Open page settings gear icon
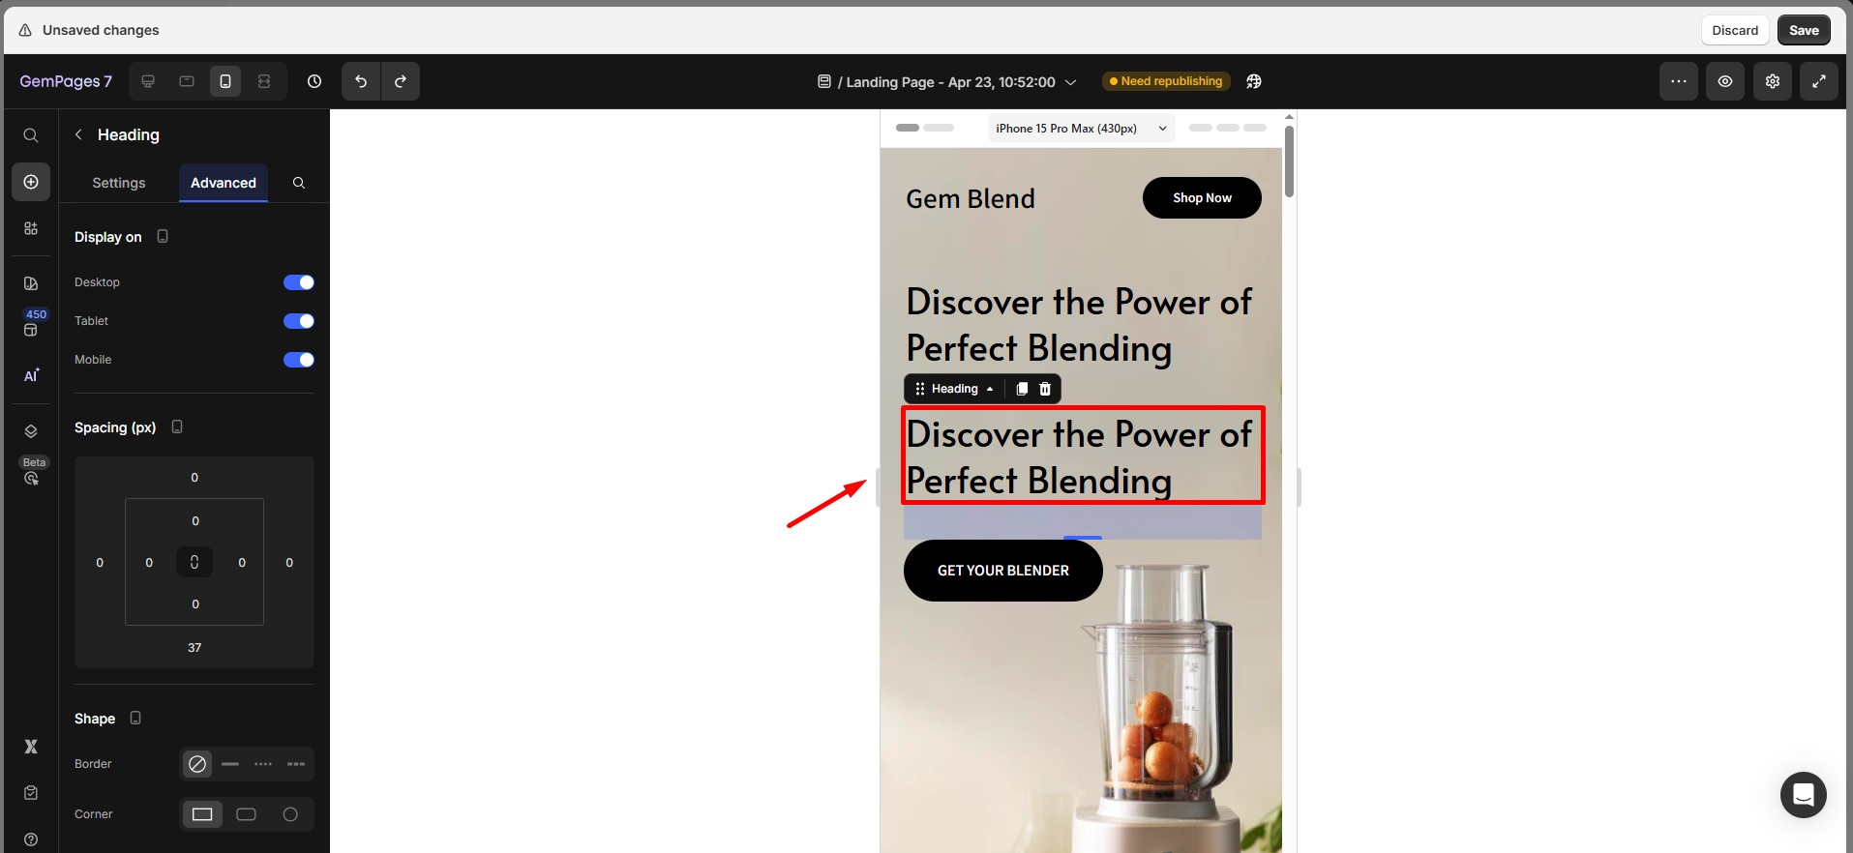This screenshot has width=1853, height=853. [x=1773, y=81]
